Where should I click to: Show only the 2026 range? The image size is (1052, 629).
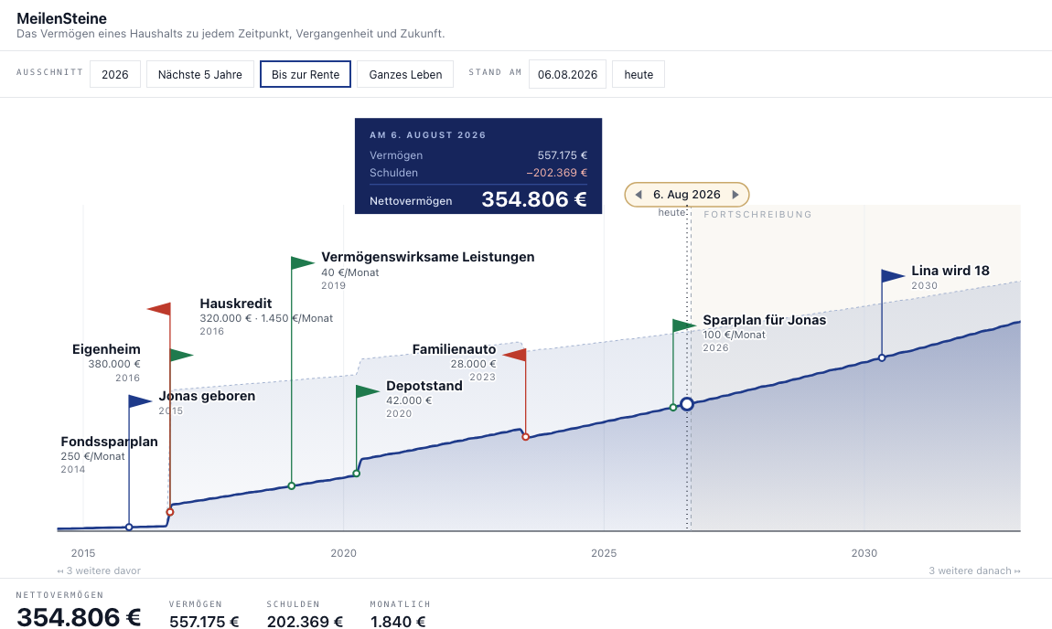click(114, 74)
